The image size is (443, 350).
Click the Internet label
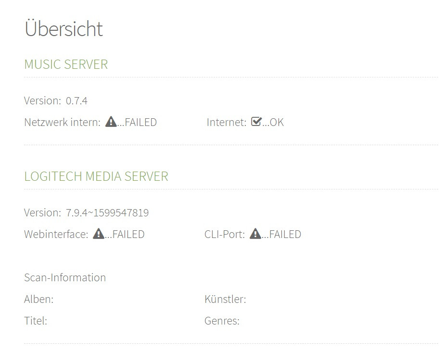tap(227, 122)
